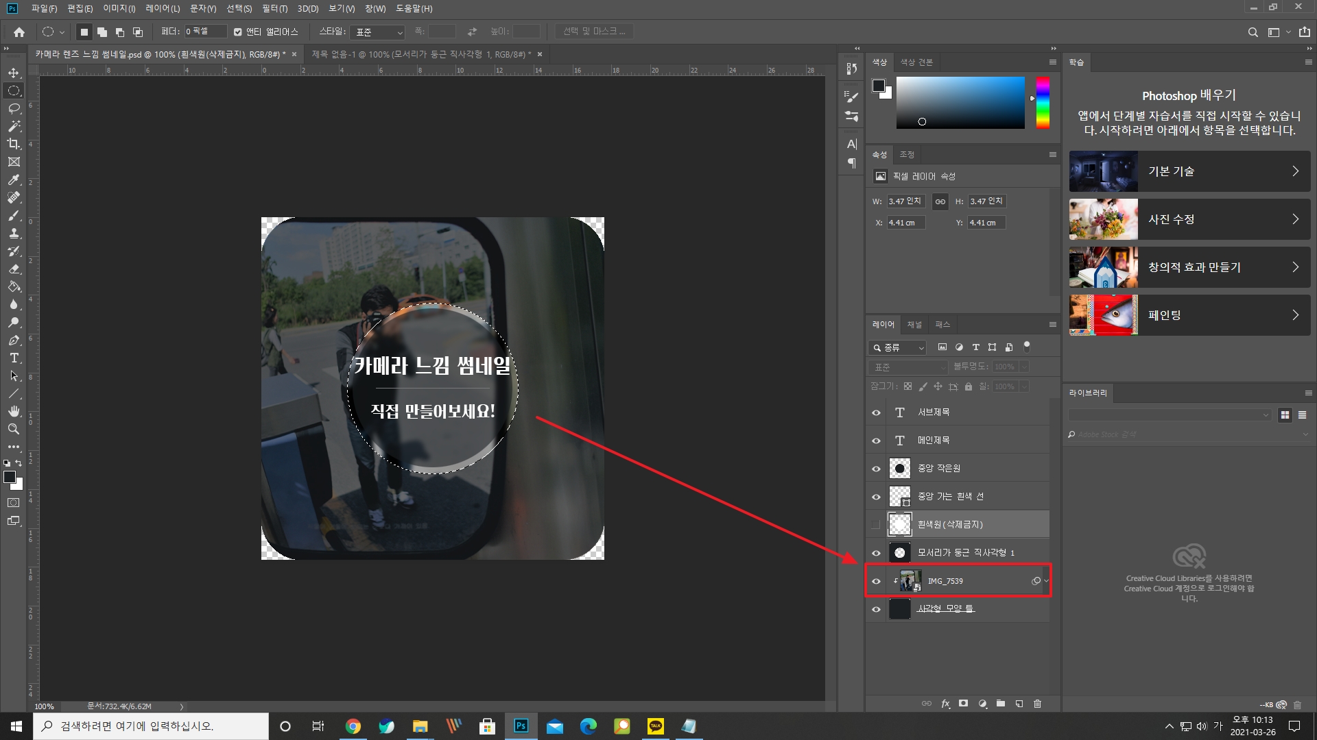Open the layer filter 종류 dropdown
Screen dimensions: 1317x740
[x=898, y=348]
